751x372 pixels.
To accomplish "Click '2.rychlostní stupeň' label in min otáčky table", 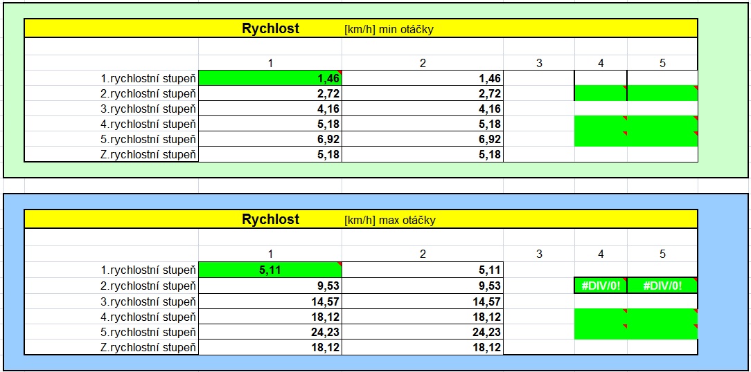I will coord(148,93).
